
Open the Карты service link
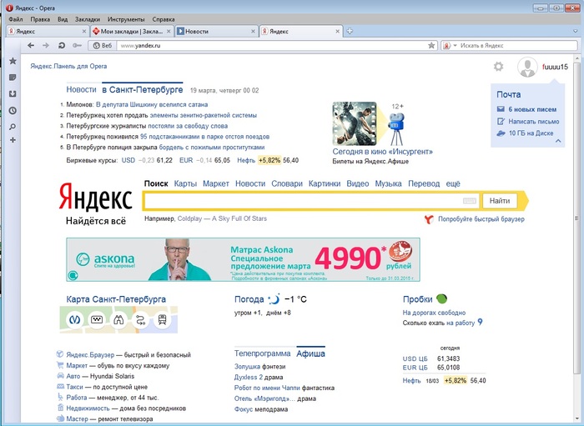tap(185, 183)
